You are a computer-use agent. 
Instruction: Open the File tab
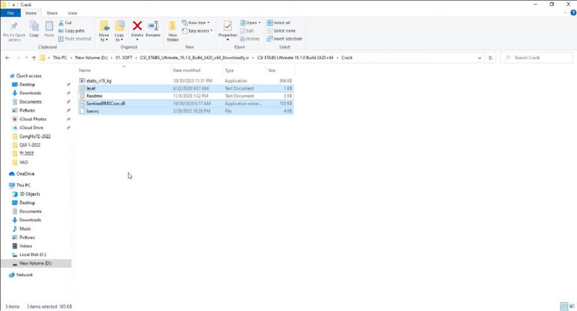pyautogui.click(x=10, y=13)
